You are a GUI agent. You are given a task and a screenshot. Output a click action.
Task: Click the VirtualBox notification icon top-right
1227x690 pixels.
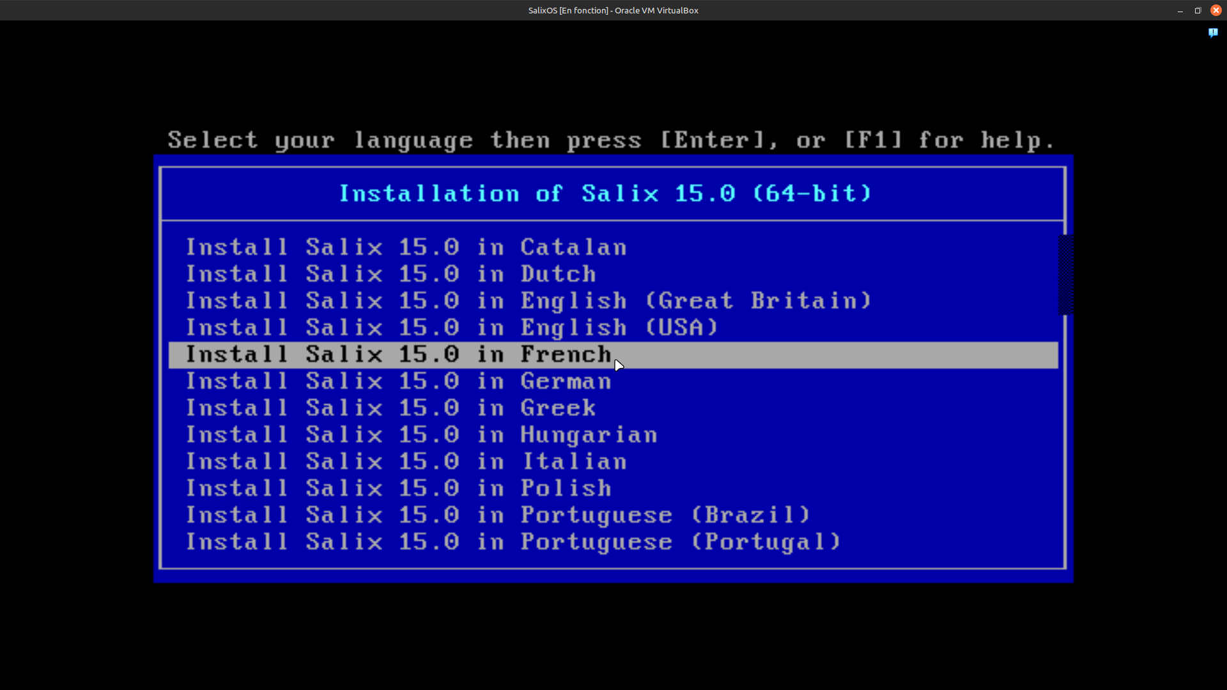point(1213,33)
